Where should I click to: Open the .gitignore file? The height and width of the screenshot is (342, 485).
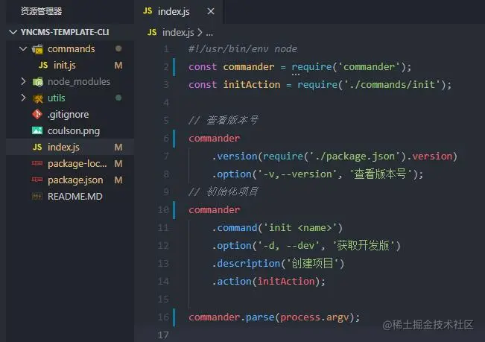[x=68, y=115]
